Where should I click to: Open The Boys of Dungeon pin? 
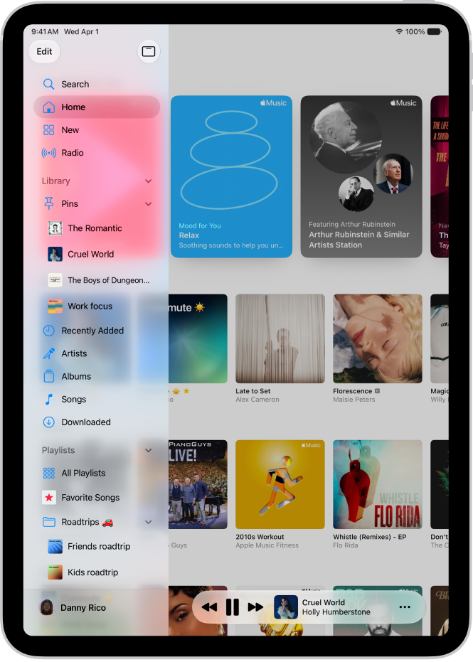pos(97,280)
